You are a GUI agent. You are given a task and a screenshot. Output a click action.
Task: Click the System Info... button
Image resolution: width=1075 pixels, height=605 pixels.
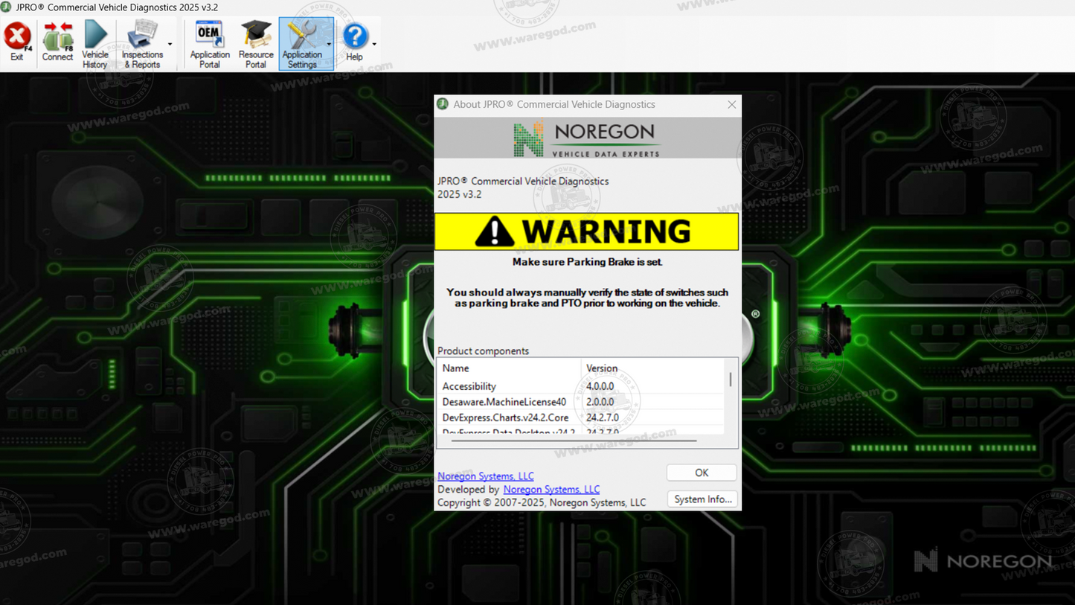(702, 499)
